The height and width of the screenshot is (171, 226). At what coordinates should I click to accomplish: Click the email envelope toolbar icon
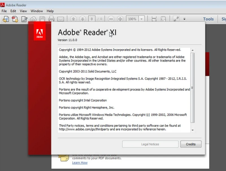coord(60,19)
